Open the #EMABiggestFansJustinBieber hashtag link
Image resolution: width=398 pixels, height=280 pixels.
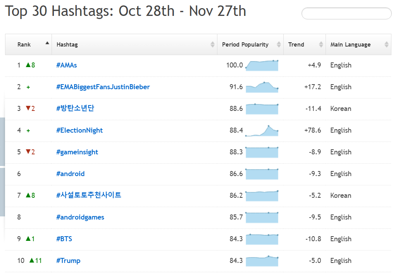103,87
